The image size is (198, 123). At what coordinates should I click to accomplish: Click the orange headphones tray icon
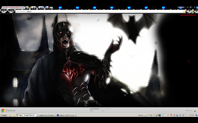(x=168, y=115)
